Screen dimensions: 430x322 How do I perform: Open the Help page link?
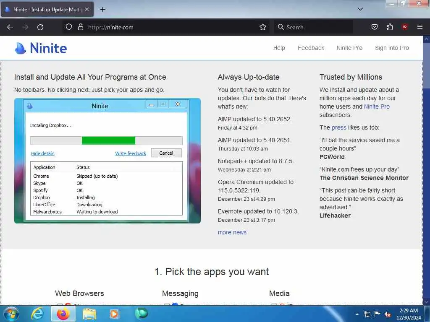pos(279,48)
